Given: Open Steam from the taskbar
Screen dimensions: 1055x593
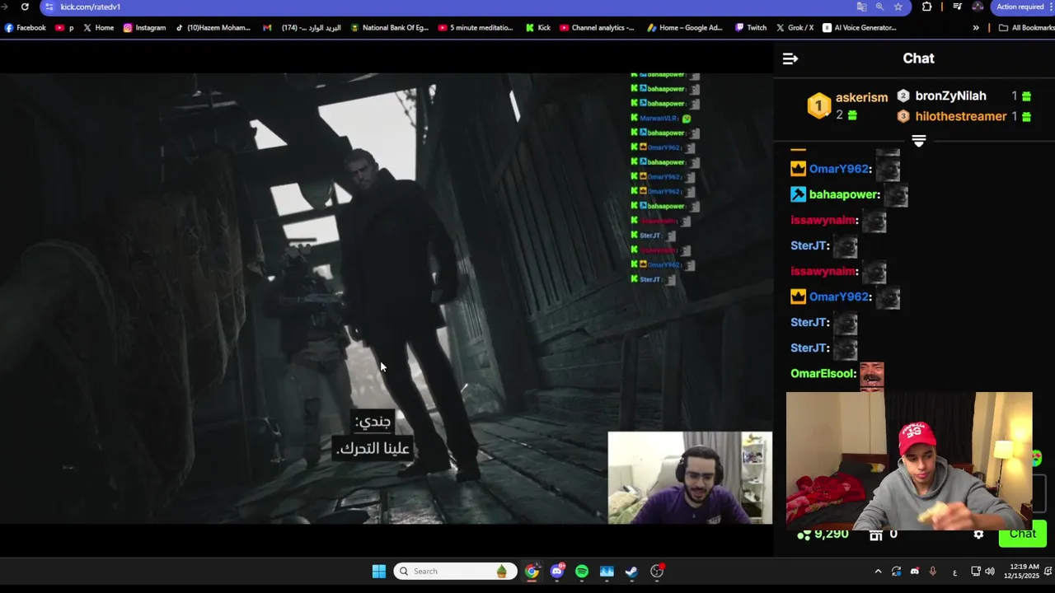Looking at the screenshot, I should pos(631,571).
